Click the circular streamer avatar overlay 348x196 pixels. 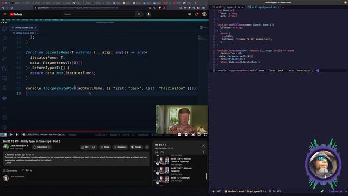(324, 165)
